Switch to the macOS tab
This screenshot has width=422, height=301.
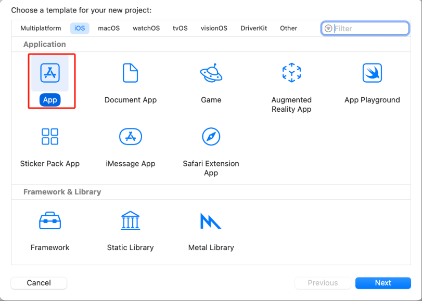(109, 28)
